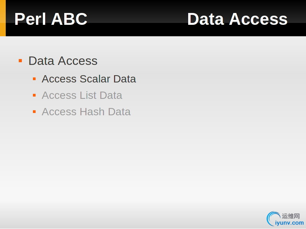The width and height of the screenshot is (306, 229).
Task: Click the orange bullet beside Data Access
Action: [x=20, y=61]
